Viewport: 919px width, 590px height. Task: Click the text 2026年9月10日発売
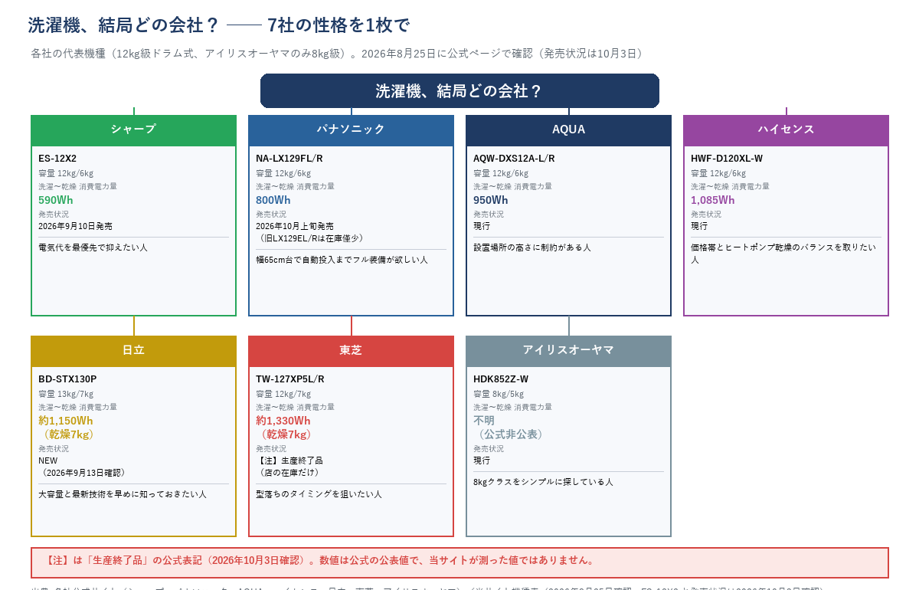[x=75, y=226]
